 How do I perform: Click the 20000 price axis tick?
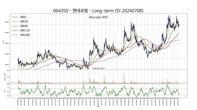coord(7,65)
